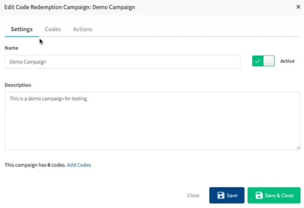Focus the Name input containing Demo Campaign
This screenshot has width=304, height=208.
click(x=123, y=62)
